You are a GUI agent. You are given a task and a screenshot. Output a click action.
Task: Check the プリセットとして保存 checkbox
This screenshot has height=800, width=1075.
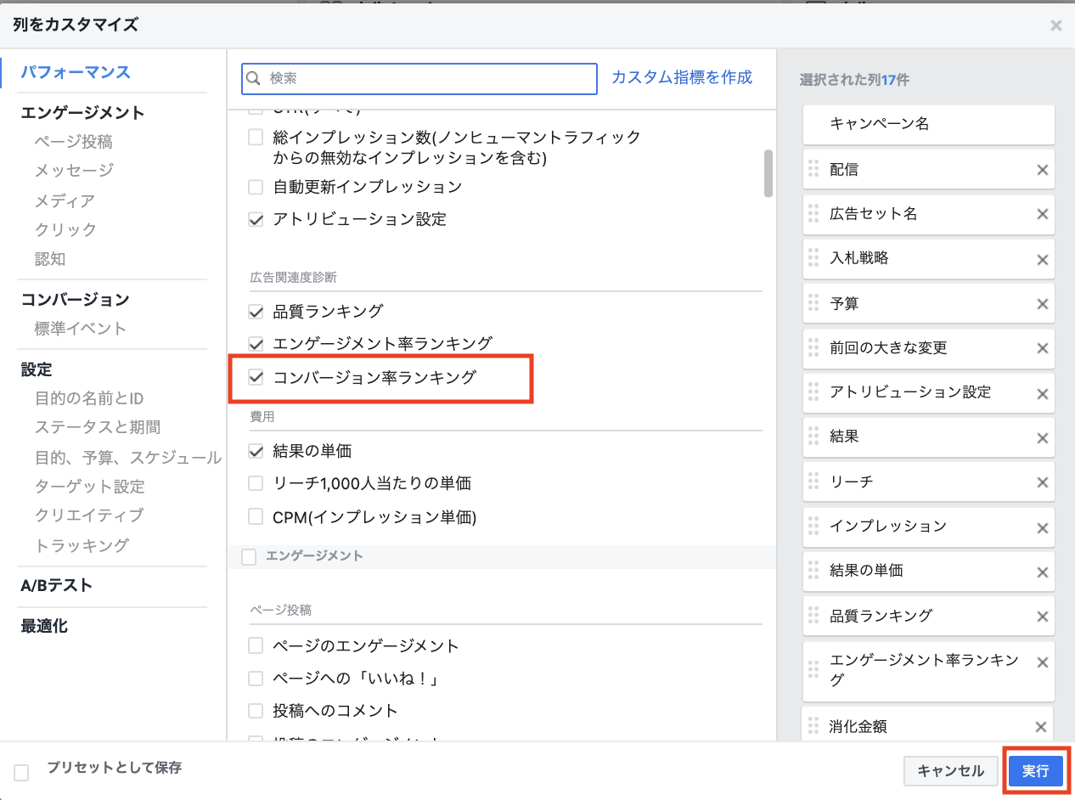(x=21, y=772)
